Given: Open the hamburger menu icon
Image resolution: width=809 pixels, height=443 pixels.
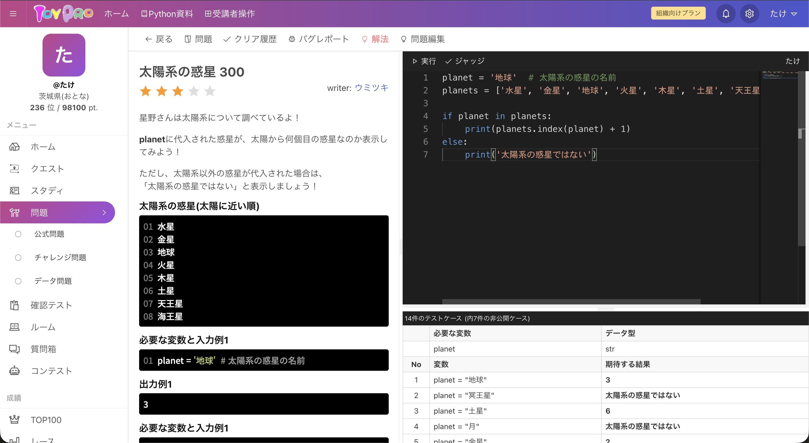Looking at the screenshot, I should point(13,13).
